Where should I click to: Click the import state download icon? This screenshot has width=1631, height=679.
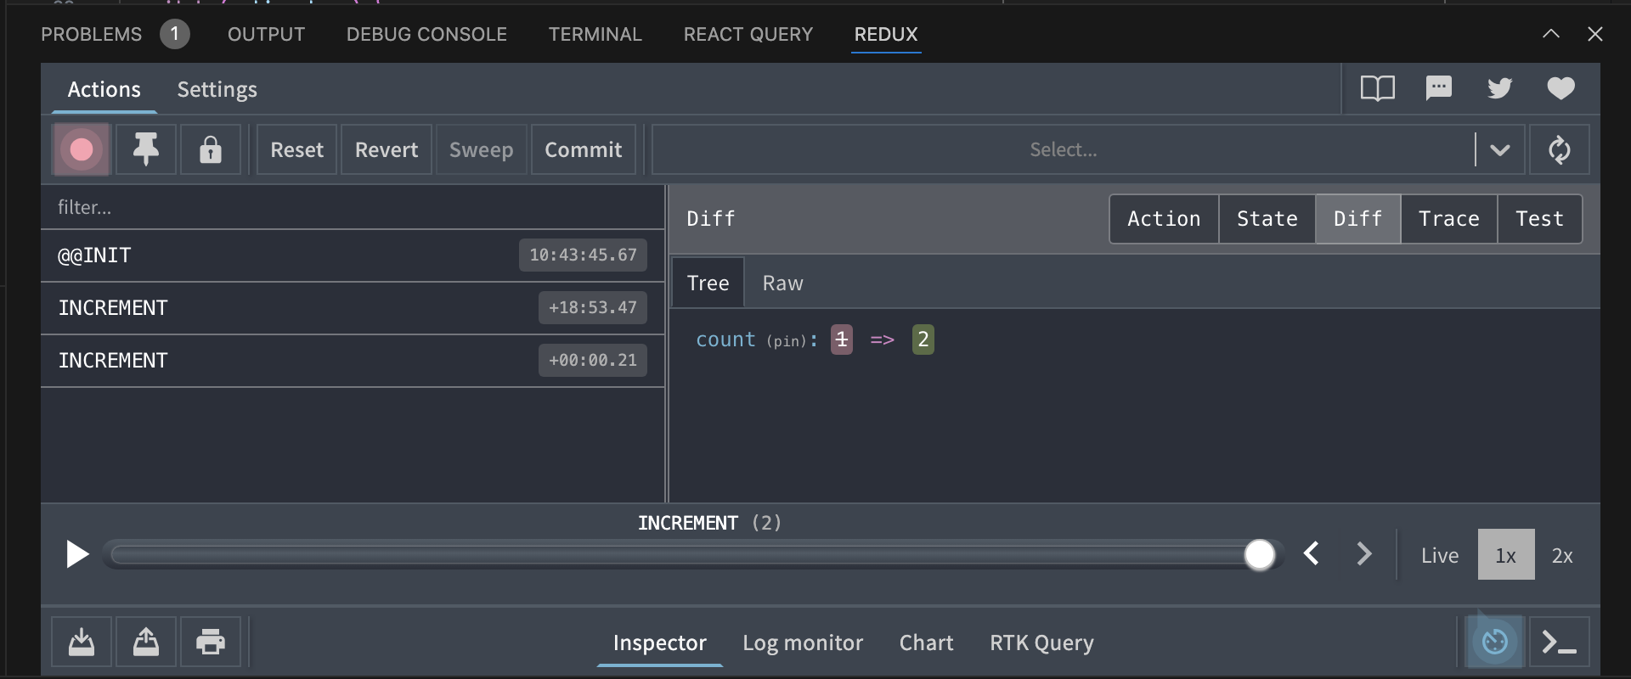(x=82, y=642)
